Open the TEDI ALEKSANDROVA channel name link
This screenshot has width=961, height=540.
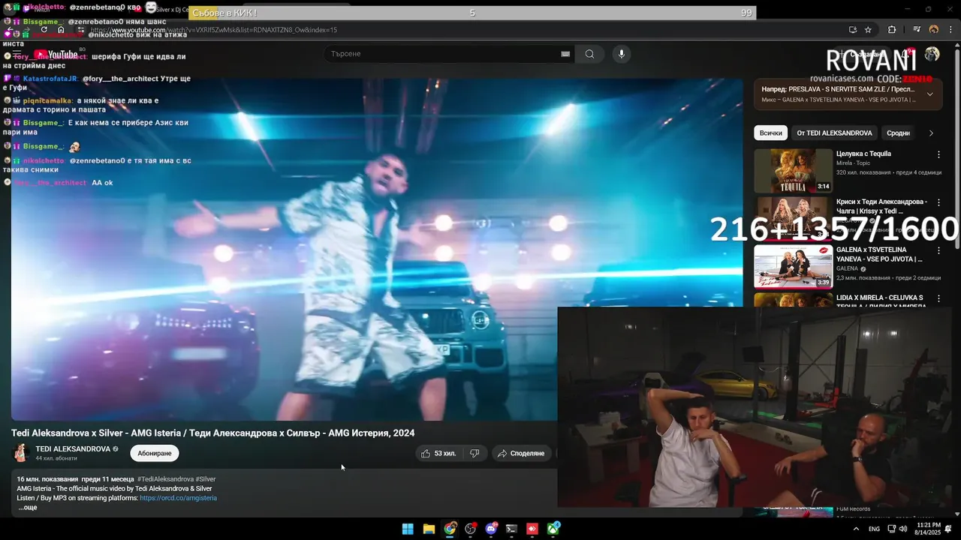tap(73, 449)
